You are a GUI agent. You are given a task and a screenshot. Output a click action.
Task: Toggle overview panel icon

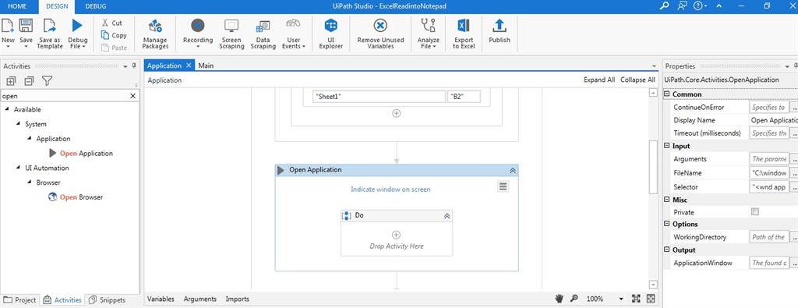click(651, 299)
